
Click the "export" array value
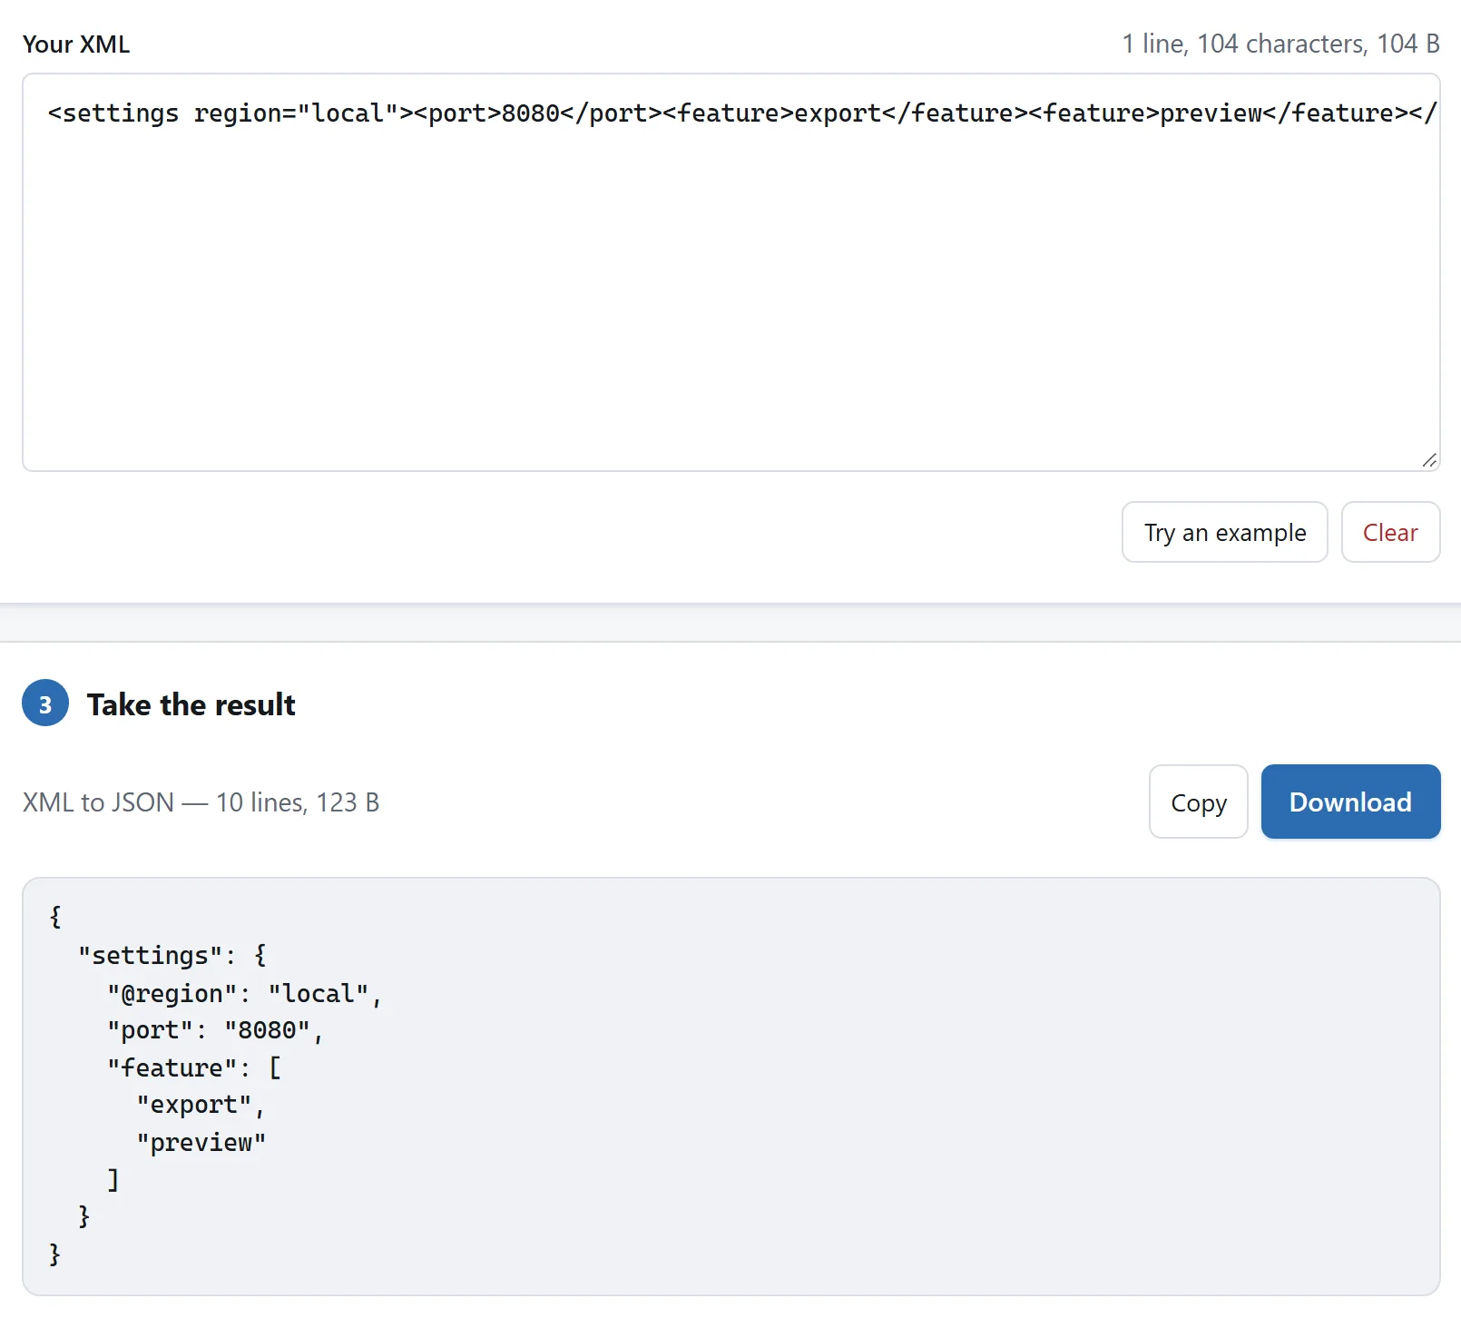click(x=201, y=1105)
